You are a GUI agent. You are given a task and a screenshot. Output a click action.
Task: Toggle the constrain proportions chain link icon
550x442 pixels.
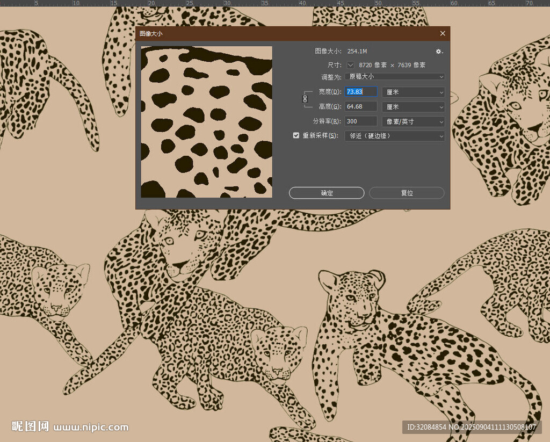click(x=305, y=99)
